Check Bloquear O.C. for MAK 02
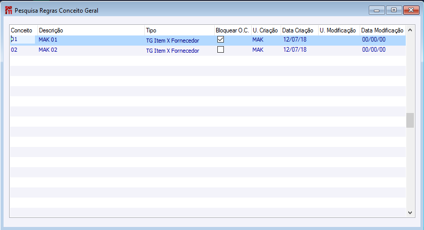 [x=221, y=50]
